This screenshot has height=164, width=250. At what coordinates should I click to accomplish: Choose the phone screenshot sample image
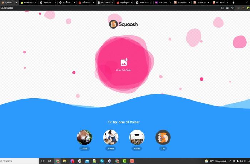point(136,137)
